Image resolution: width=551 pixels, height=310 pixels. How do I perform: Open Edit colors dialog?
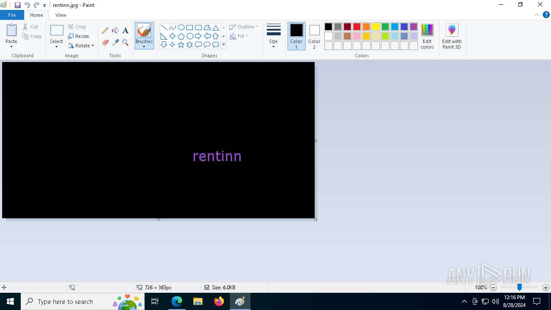coord(427,37)
